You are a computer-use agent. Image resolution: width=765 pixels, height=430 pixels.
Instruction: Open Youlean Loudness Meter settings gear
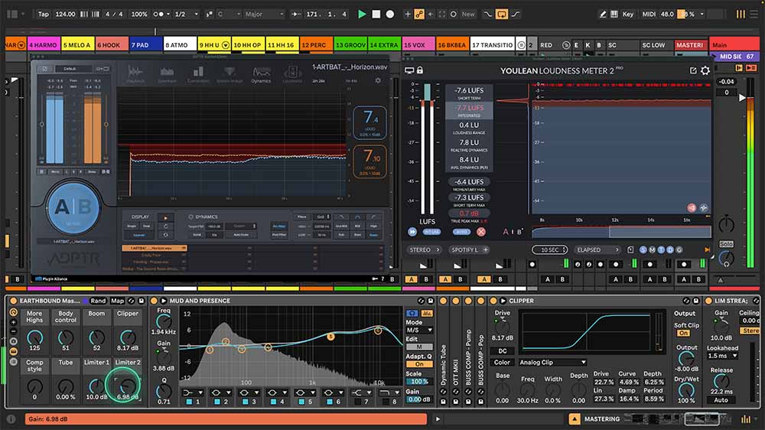tap(705, 70)
